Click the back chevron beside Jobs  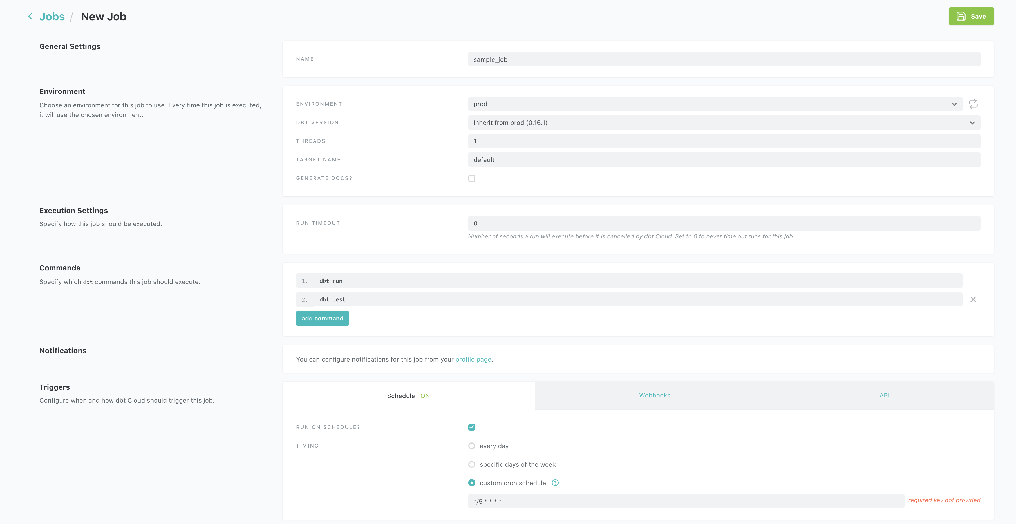(x=30, y=17)
